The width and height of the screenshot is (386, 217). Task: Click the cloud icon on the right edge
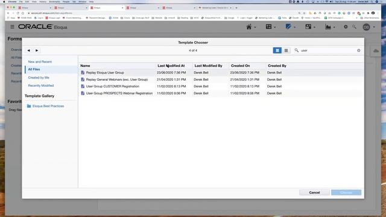(376, 51)
